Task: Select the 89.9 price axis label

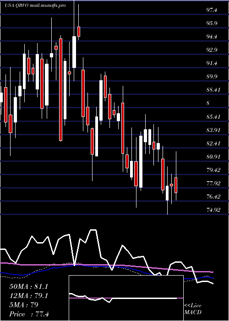Action: (x=212, y=77)
